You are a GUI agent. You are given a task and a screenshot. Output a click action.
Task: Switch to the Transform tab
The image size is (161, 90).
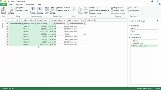point(19,4)
